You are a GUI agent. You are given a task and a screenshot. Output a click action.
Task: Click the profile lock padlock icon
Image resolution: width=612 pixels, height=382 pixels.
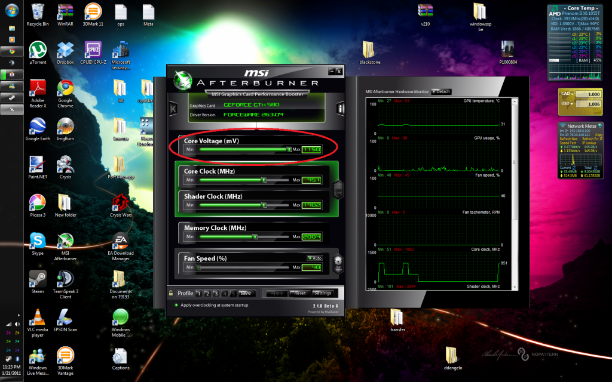tap(171, 292)
